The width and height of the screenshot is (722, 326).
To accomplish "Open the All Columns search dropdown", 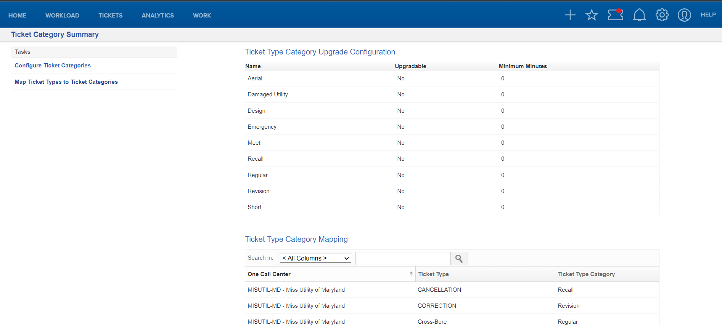I will pyautogui.click(x=315, y=258).
